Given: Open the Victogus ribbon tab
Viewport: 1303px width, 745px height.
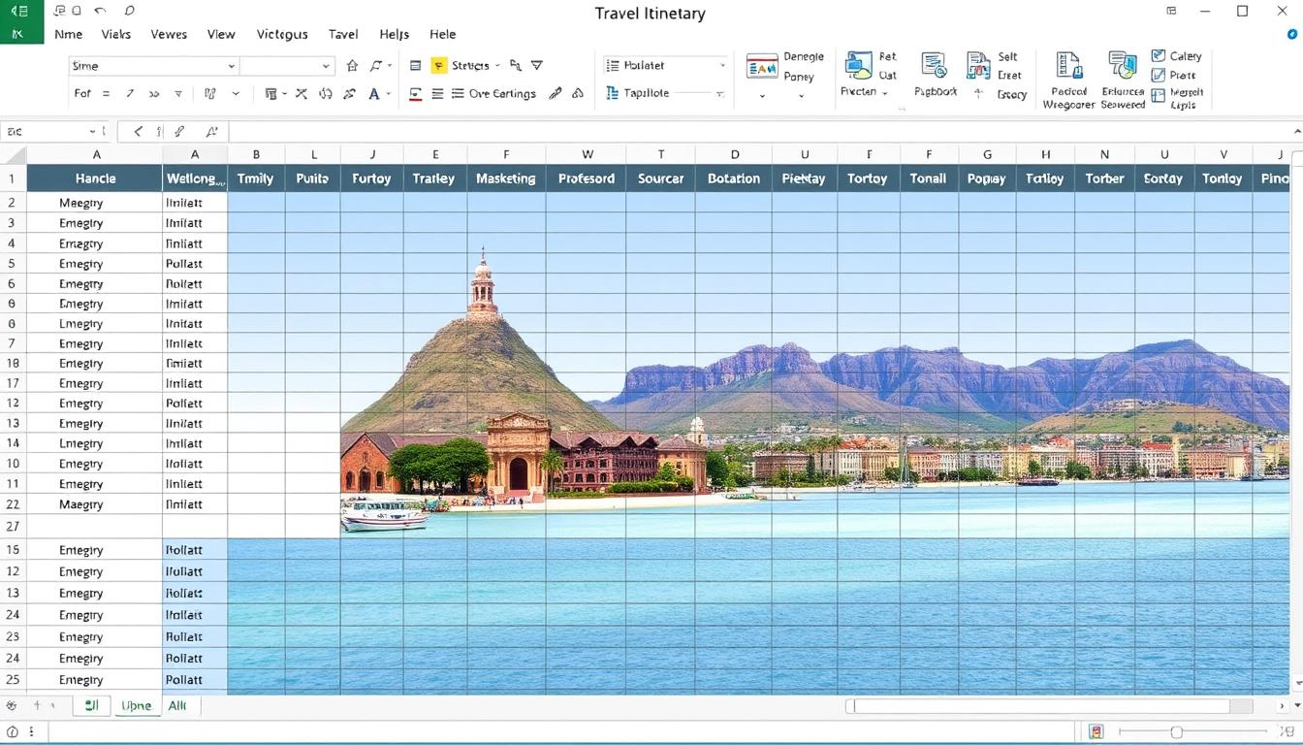Looking at the screenshot, I should (282, 33).
